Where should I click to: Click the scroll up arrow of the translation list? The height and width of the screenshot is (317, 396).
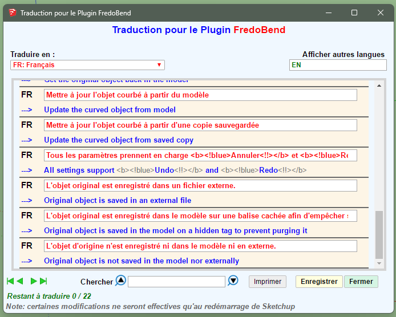pos(379,86)
